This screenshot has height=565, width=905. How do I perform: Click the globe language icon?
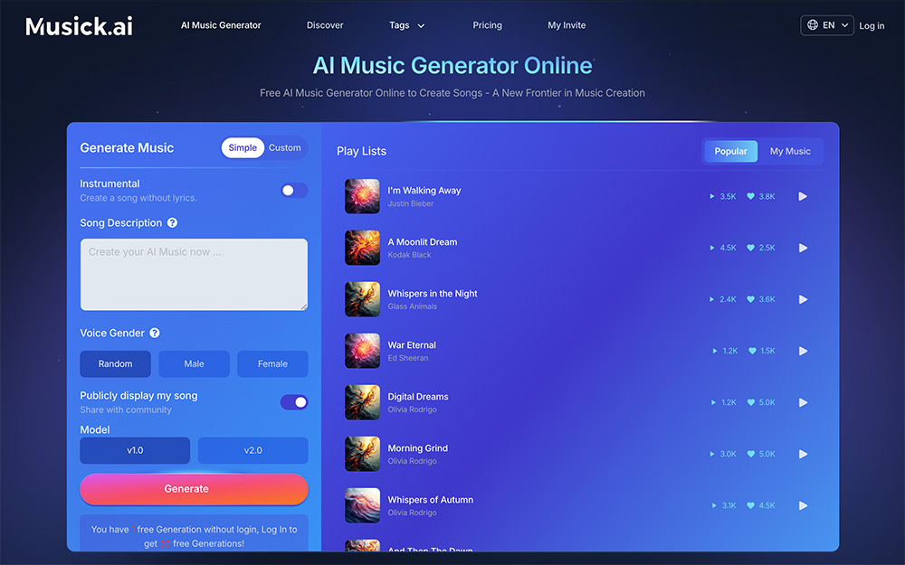pos(813,24)
